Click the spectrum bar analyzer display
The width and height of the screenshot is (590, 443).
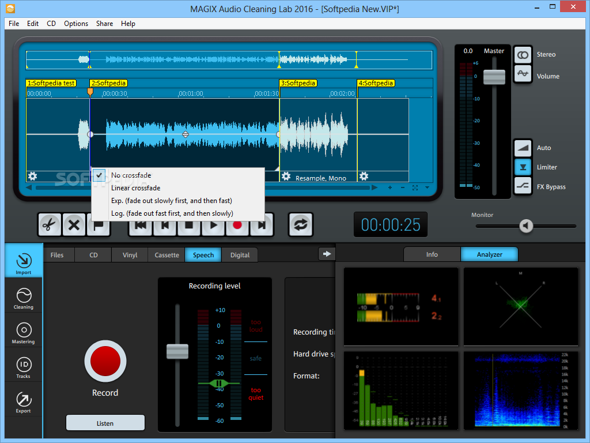pos(401,391)
